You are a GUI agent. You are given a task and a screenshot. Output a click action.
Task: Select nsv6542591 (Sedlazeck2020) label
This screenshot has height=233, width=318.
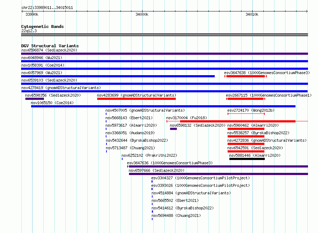click(255, 148)
